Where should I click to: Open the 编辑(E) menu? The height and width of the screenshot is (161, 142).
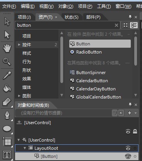pyautogui.click(x=28, y=6)
